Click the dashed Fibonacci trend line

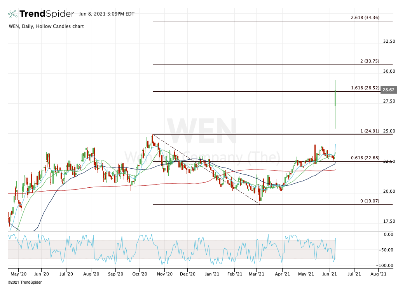[207, 169]
